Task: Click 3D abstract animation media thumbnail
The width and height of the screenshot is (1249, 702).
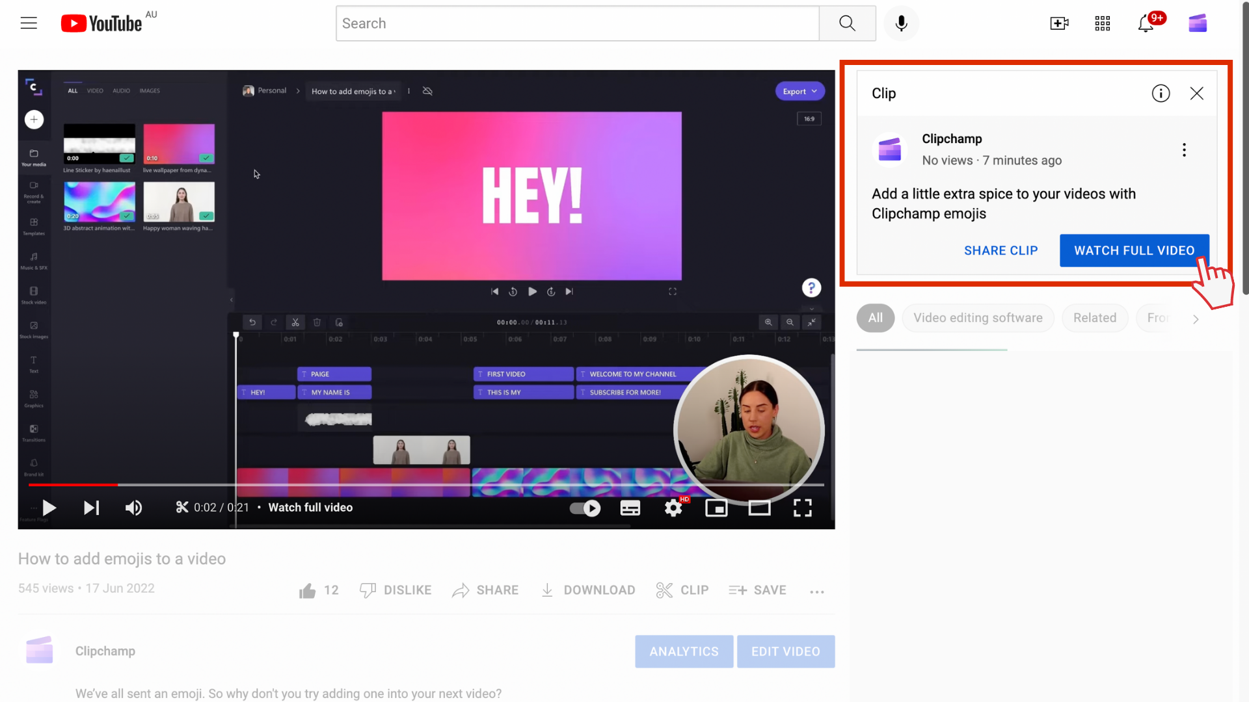Action: tap(100, 201)
